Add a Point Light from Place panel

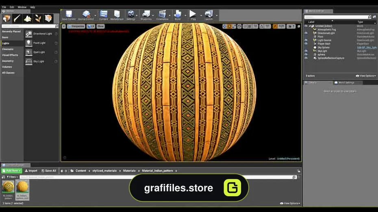(41, 43)
